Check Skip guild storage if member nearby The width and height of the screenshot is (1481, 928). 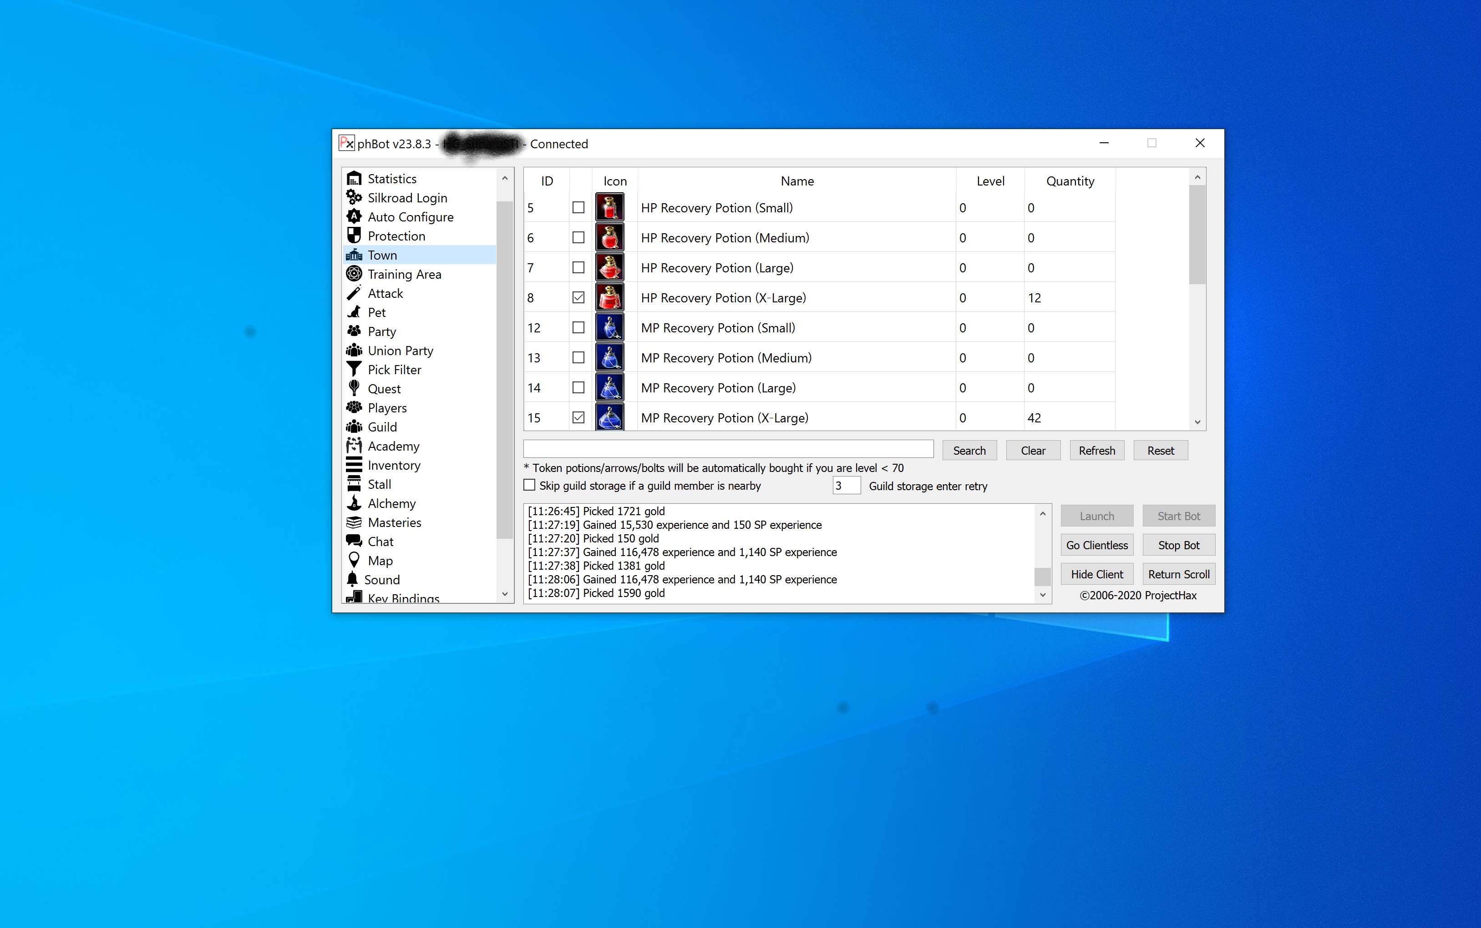point(529,486)
